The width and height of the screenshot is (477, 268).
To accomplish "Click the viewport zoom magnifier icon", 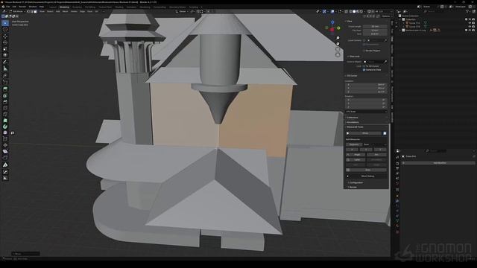I will 338,38.
